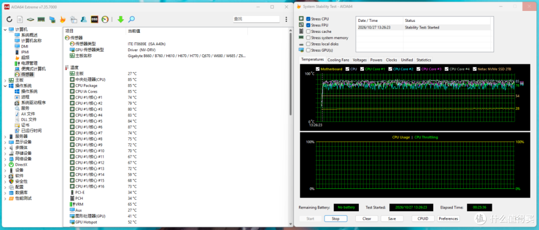The width and height of the screenshot is (539, 230).
Task: Switch to the Statistics tab
Action: [x=424, y=60]
